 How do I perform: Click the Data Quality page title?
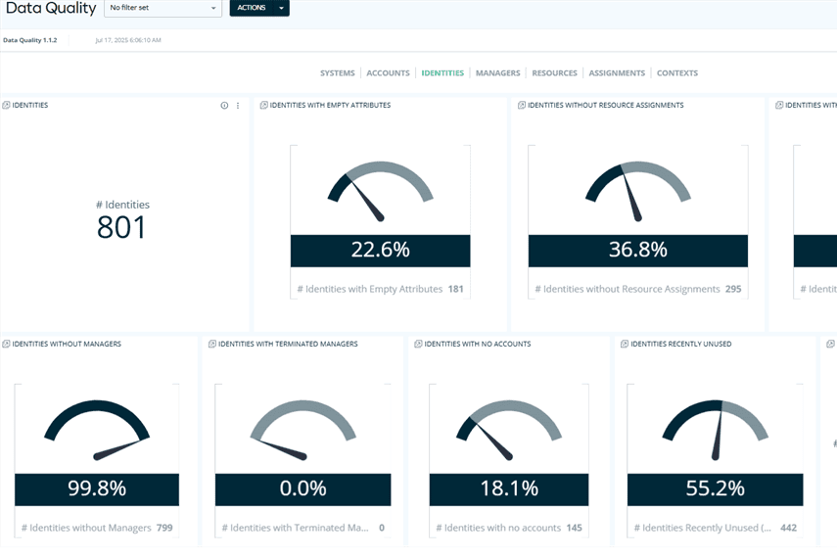pyautogui.click(x=51, y=8)
